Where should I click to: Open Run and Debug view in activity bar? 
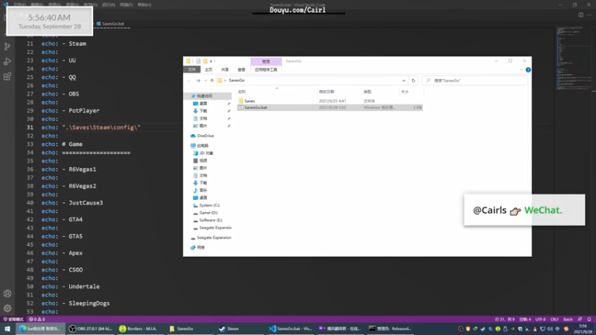coord(7,62)
